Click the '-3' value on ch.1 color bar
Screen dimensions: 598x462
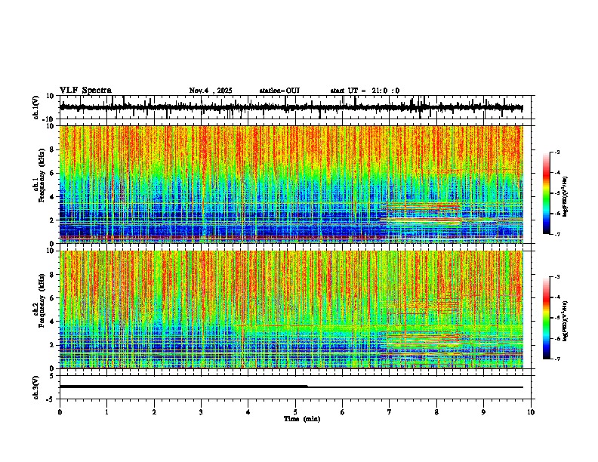[556, 152]
